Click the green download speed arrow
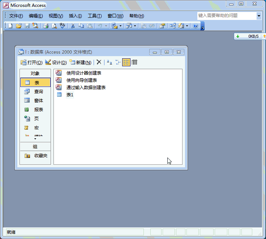The image size is (266, 239). pyautogui.click(x=238, y=36)
